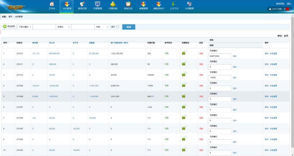The height and width of the screenshot is (156, 294).
Task: Open the 账号ID dropdown
Action: click(x=63, y=27)
